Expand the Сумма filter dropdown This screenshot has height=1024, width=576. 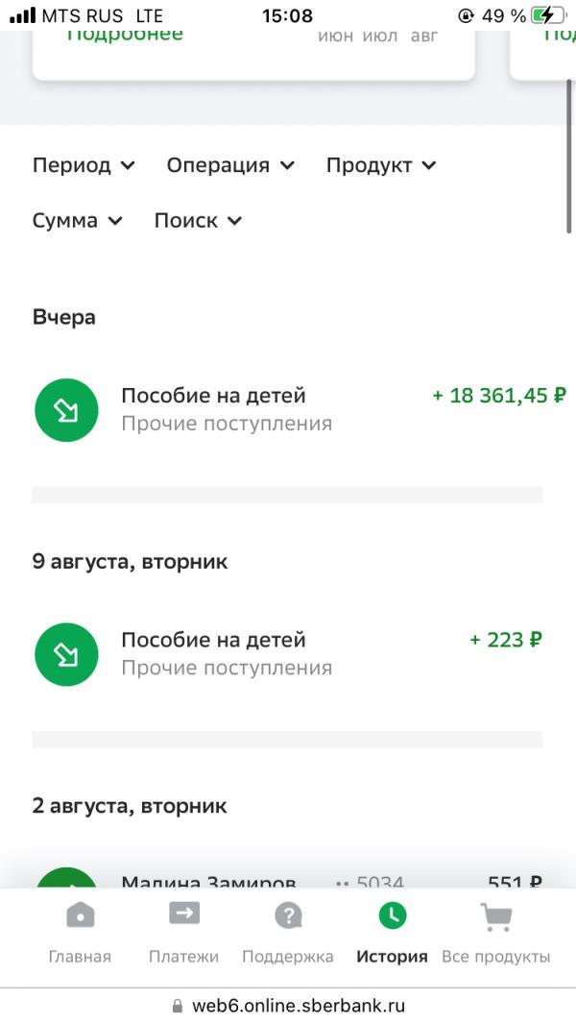(x=77, y=221)
